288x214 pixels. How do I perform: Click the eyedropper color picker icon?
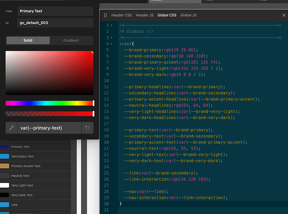tap(12, 128)
